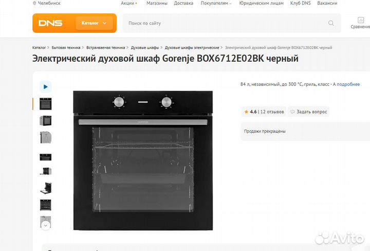The image size is (370, 251).
Task: Play the product video thumbnail
Action: pyautogui.click(x=46, y=87)
